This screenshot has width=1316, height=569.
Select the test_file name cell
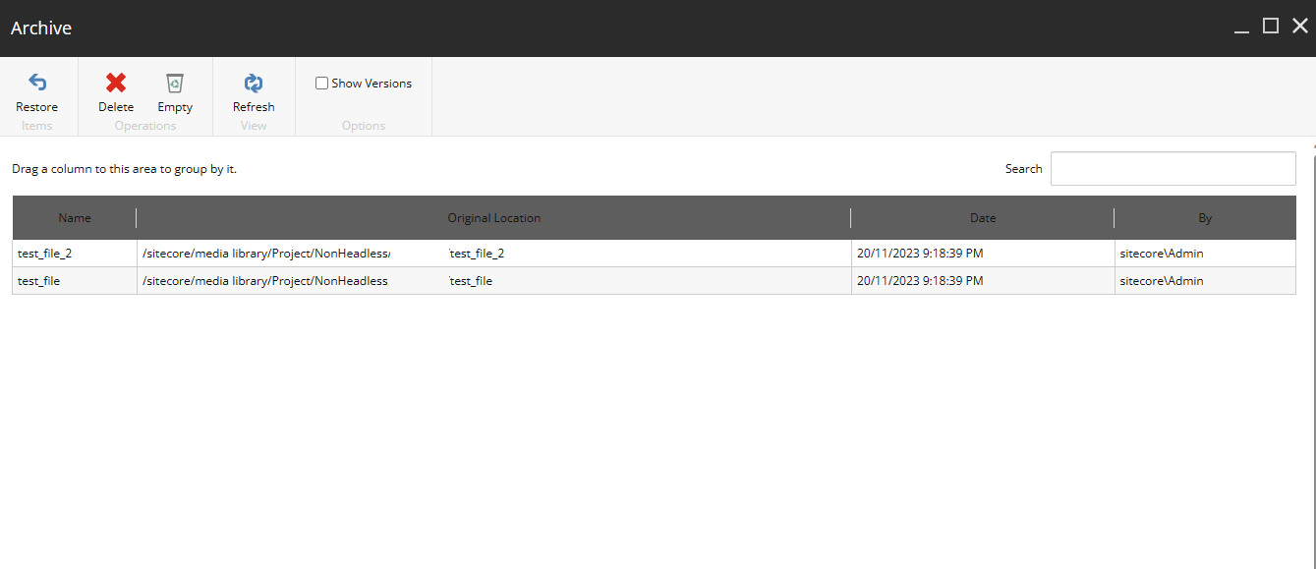(x=75, y=281)
